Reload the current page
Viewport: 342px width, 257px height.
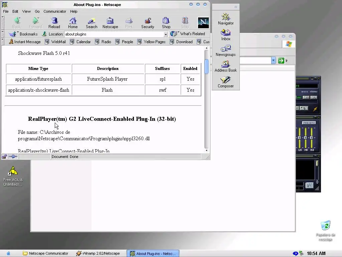point(54,23)
